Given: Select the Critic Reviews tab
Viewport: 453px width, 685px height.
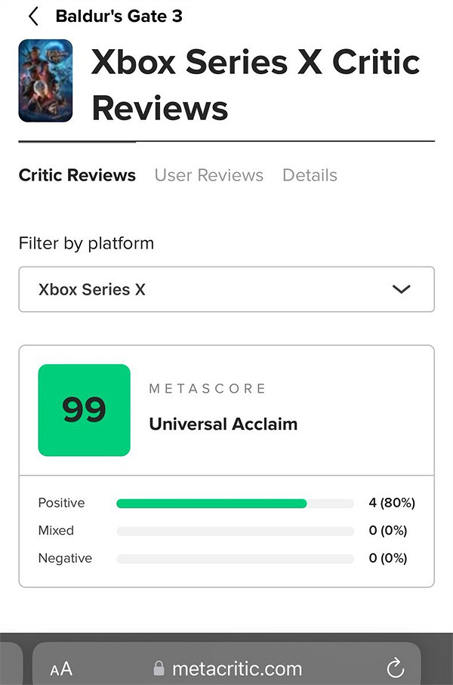Looking at the screenshot, I should 76,174.
